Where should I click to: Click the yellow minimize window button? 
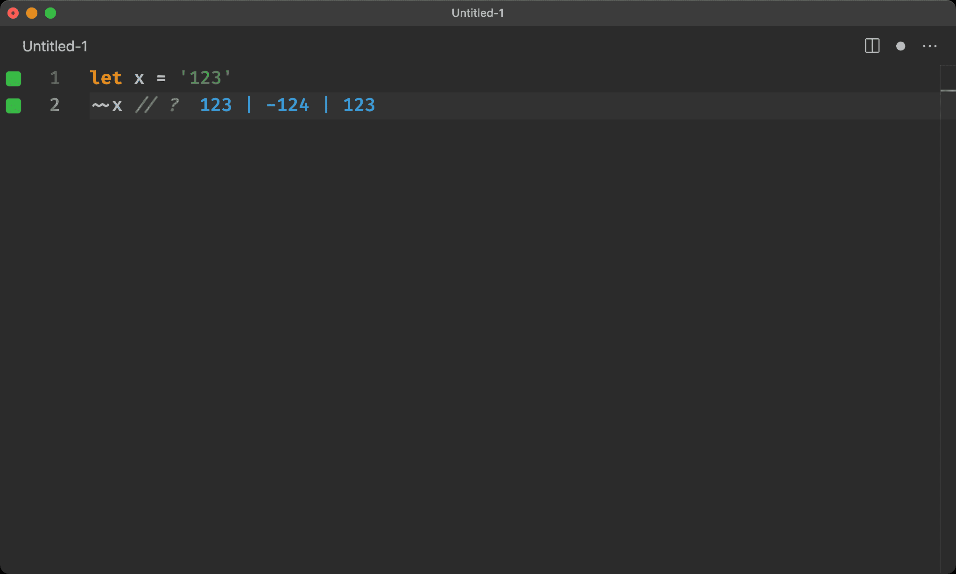click(x=32, y=13)
